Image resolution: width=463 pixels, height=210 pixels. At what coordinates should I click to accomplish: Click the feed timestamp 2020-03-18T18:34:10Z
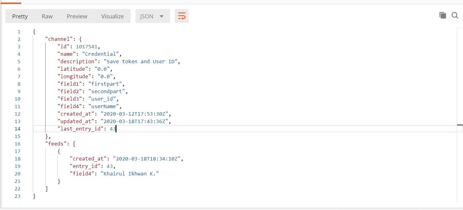pyautogui.click(x=147, y=159)
